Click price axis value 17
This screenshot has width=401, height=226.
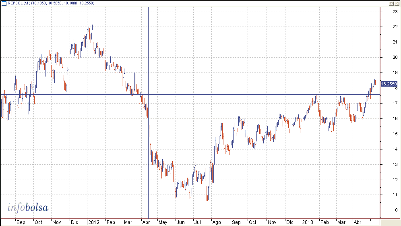(x=395, y=103)
